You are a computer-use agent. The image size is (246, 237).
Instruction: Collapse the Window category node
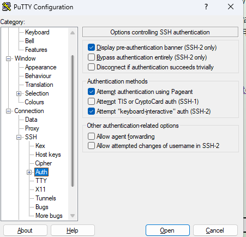(x=8, y=58)
